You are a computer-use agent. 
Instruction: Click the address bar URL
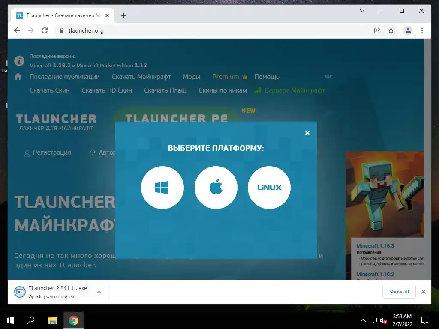(86, 30)
